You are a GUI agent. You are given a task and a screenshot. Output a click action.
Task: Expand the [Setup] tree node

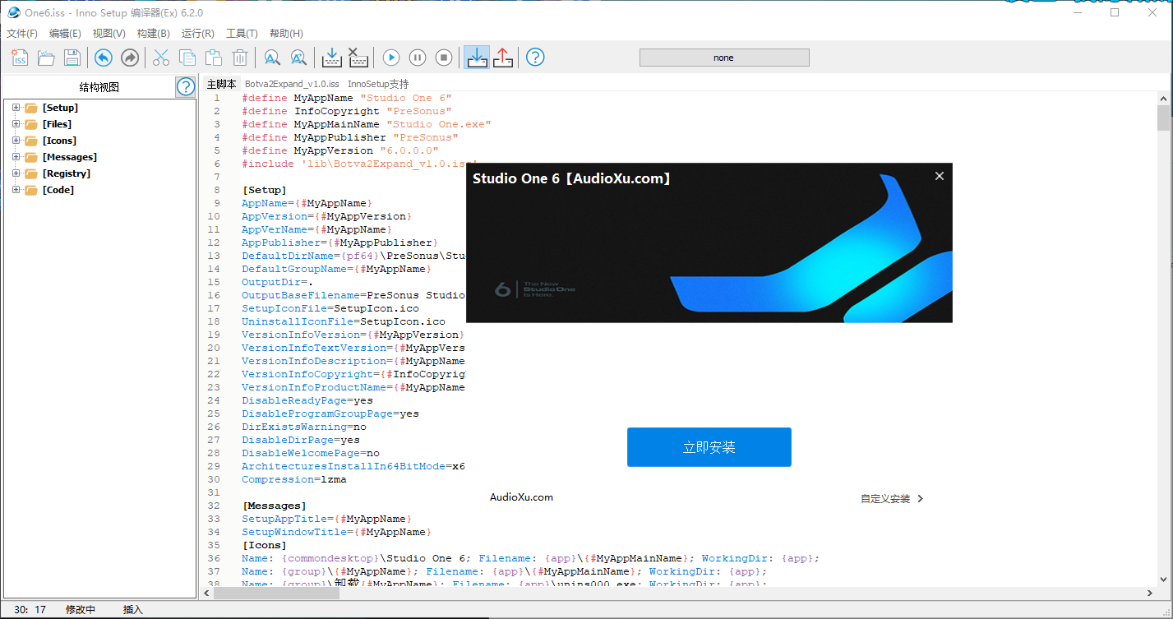tap(16, 108)
